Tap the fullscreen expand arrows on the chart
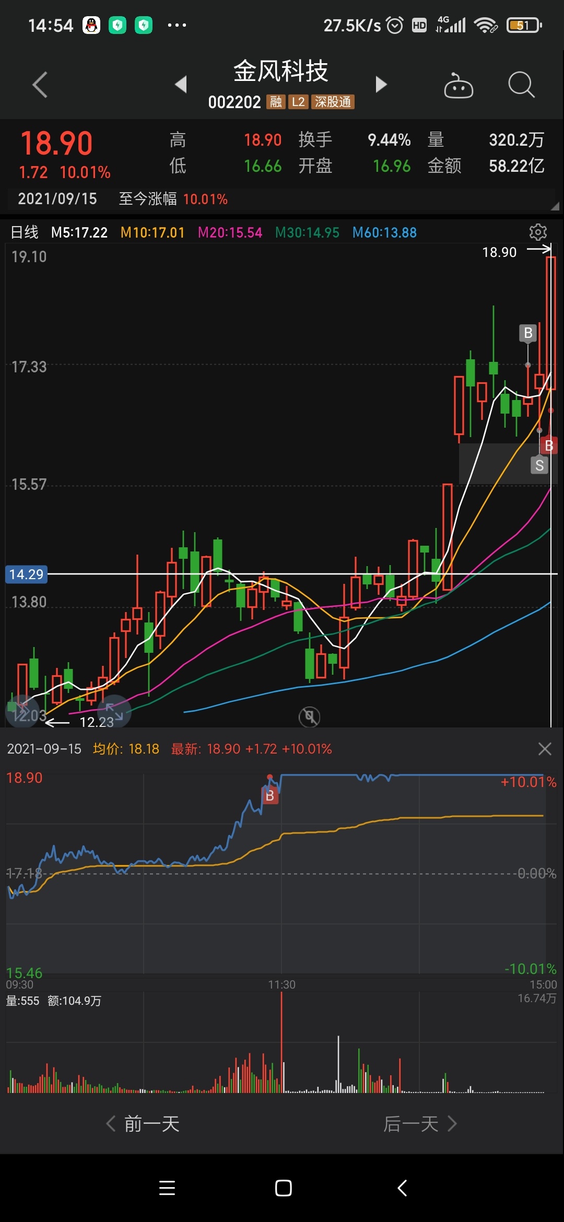564x1222 pixels. tap(114, 711)
